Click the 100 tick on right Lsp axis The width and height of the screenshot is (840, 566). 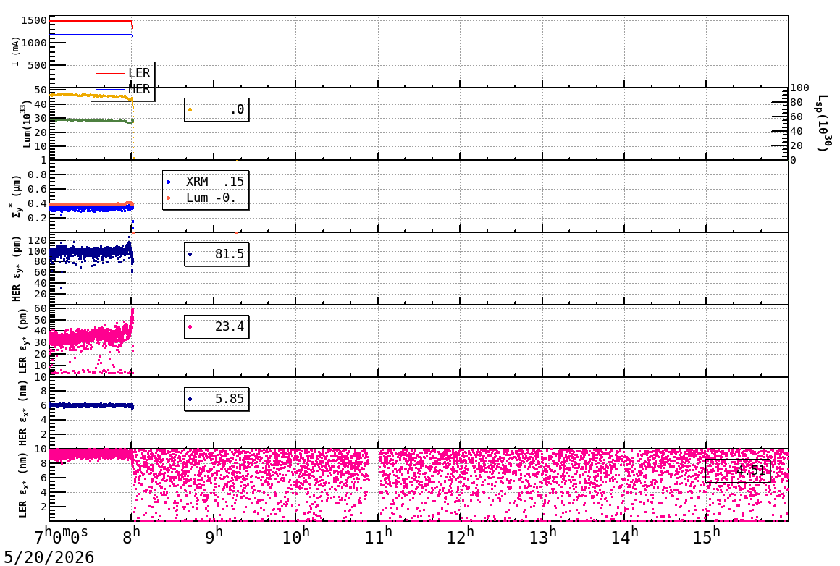tap(800, 88)
